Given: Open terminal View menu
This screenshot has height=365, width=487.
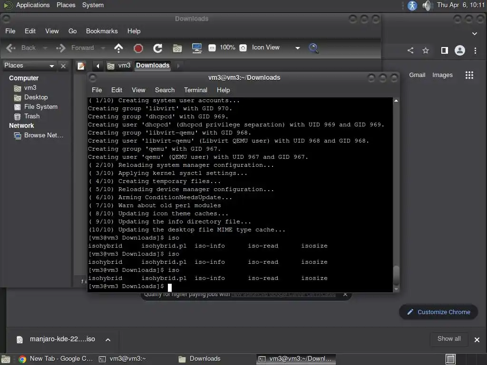Looking at the screenshot, I should click(x=138, y=90).
